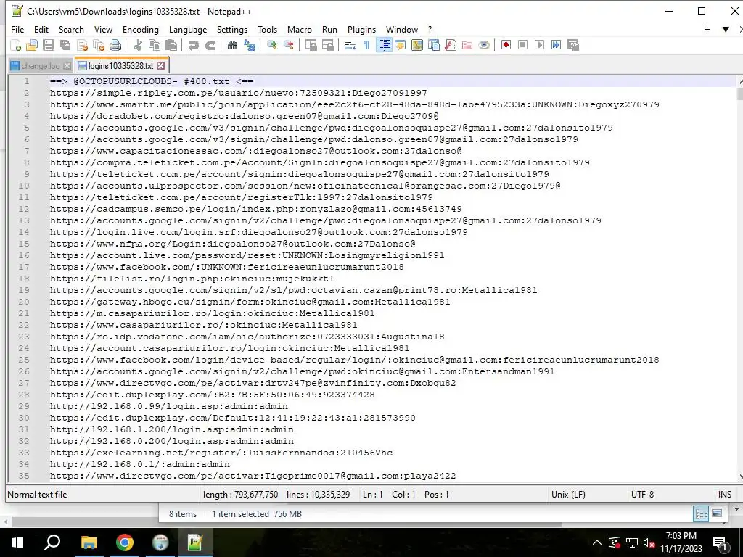Toggle Synchronize Vertical Scrolling icon
743x557 pixels.
(x=311, y=45)
